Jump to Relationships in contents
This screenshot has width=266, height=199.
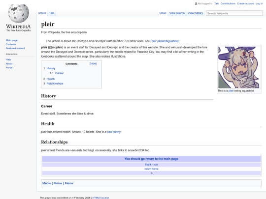pyautogui.click(x=55, y=84)
